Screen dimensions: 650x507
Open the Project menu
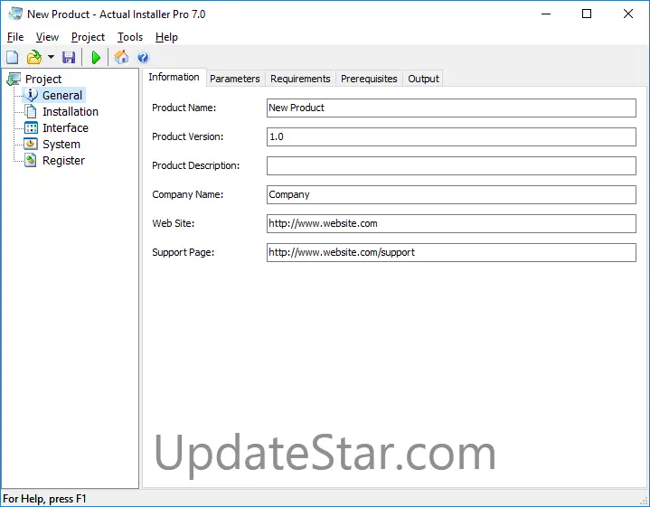click(x=88, y=37)
